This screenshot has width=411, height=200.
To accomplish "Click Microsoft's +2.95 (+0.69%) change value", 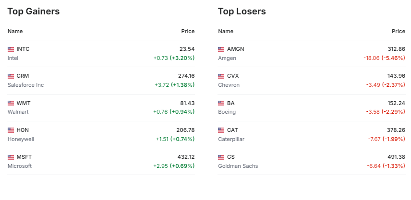I will tap(174, 166).
